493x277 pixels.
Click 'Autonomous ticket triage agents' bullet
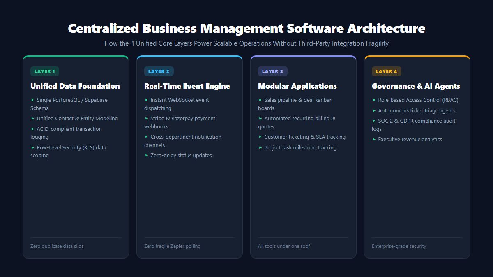[x=414, y=110]
